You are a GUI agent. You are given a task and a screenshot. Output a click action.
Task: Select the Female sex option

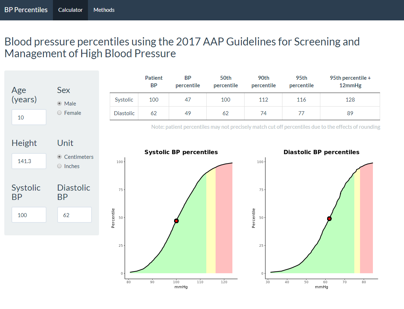tap(60, 113)
